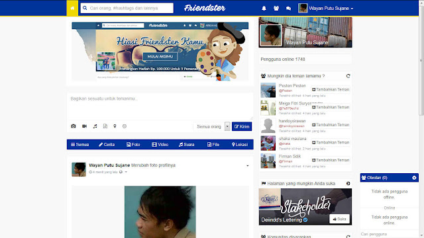Like Deiindd's Lettering page with Suka
Image resolution: width=424 pixels, height=238 pixels.
(x=339, y=219)
